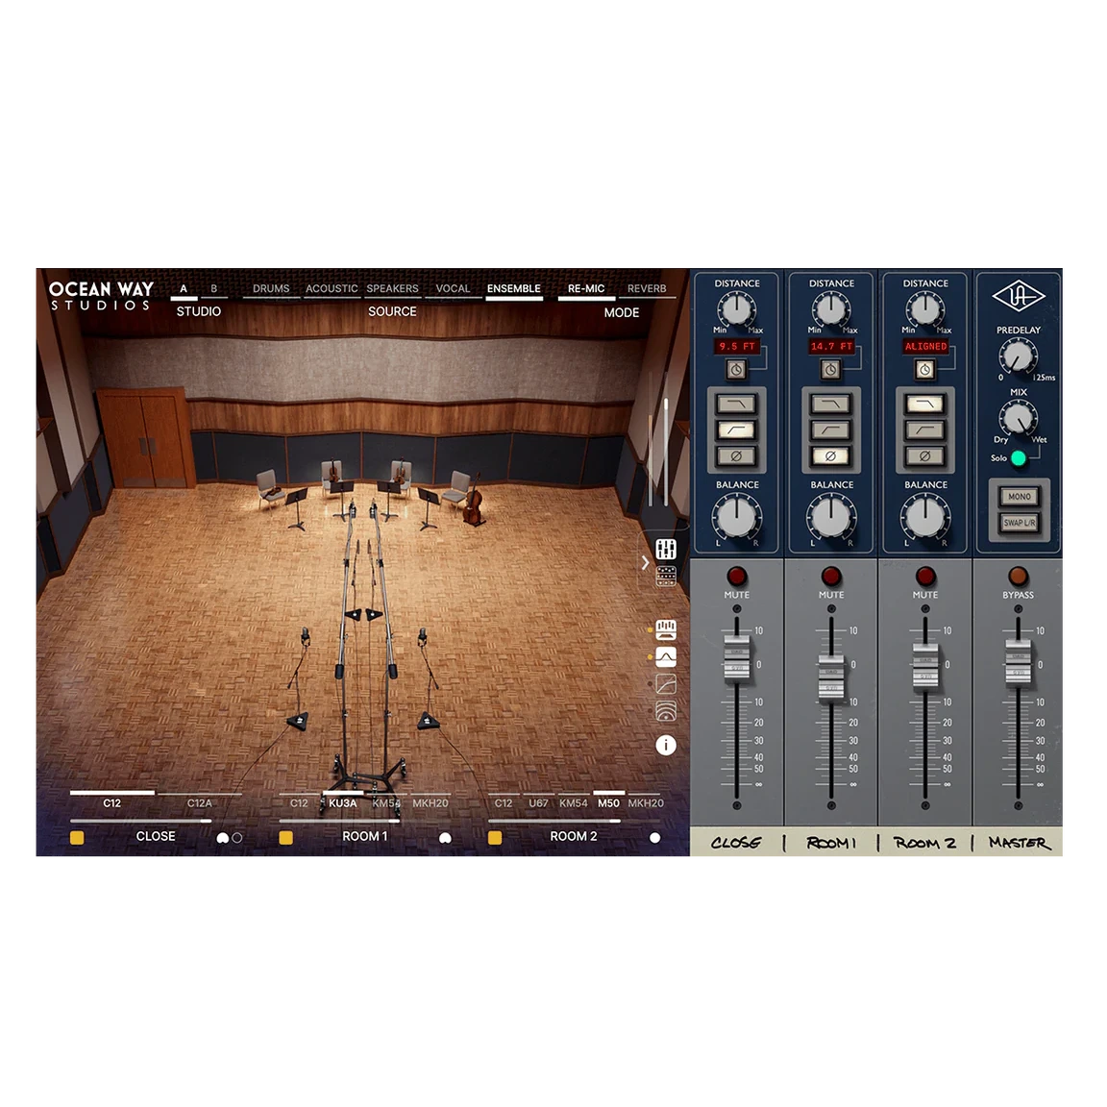Click the ALIGNED distance readout
The height and width of the screenshot is (1107, 1107).
point(924,347)
